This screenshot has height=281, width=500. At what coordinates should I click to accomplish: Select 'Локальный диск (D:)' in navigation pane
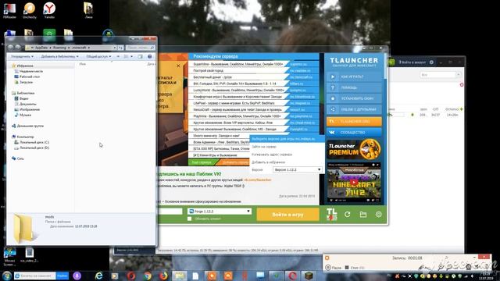(34, 148)
